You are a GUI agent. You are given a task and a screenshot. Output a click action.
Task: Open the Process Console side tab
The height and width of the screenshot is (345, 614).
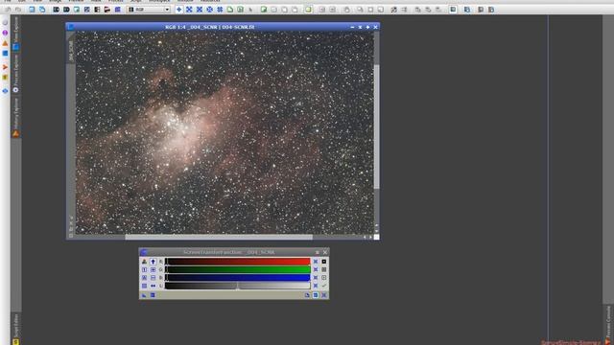[x=608, y=325]
